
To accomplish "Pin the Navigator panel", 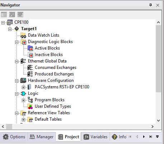I will pos(151,5).
